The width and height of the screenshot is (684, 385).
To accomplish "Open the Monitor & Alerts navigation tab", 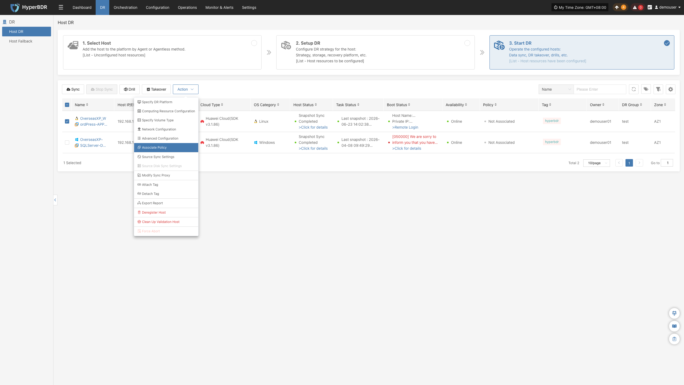I will pyautogui.click(x=219, y=7).
